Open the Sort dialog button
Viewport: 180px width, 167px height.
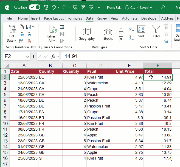[x=141, y=31]
